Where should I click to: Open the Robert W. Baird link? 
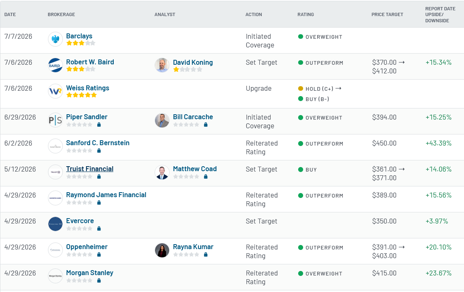click(x=90, y=62)
